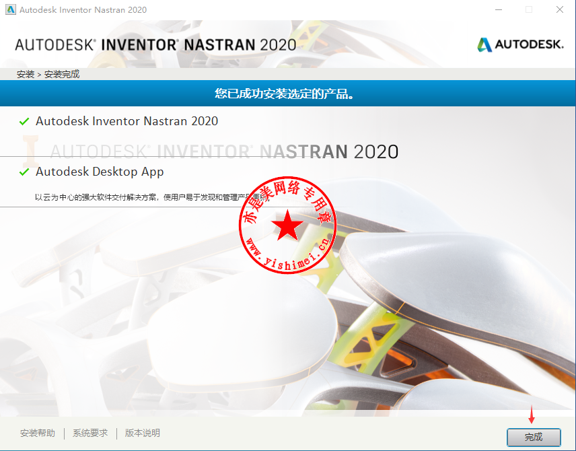Click the green checkmark beside Autodesk Desktop App
This screenshot has width=576, height=451.
(24, 172)
